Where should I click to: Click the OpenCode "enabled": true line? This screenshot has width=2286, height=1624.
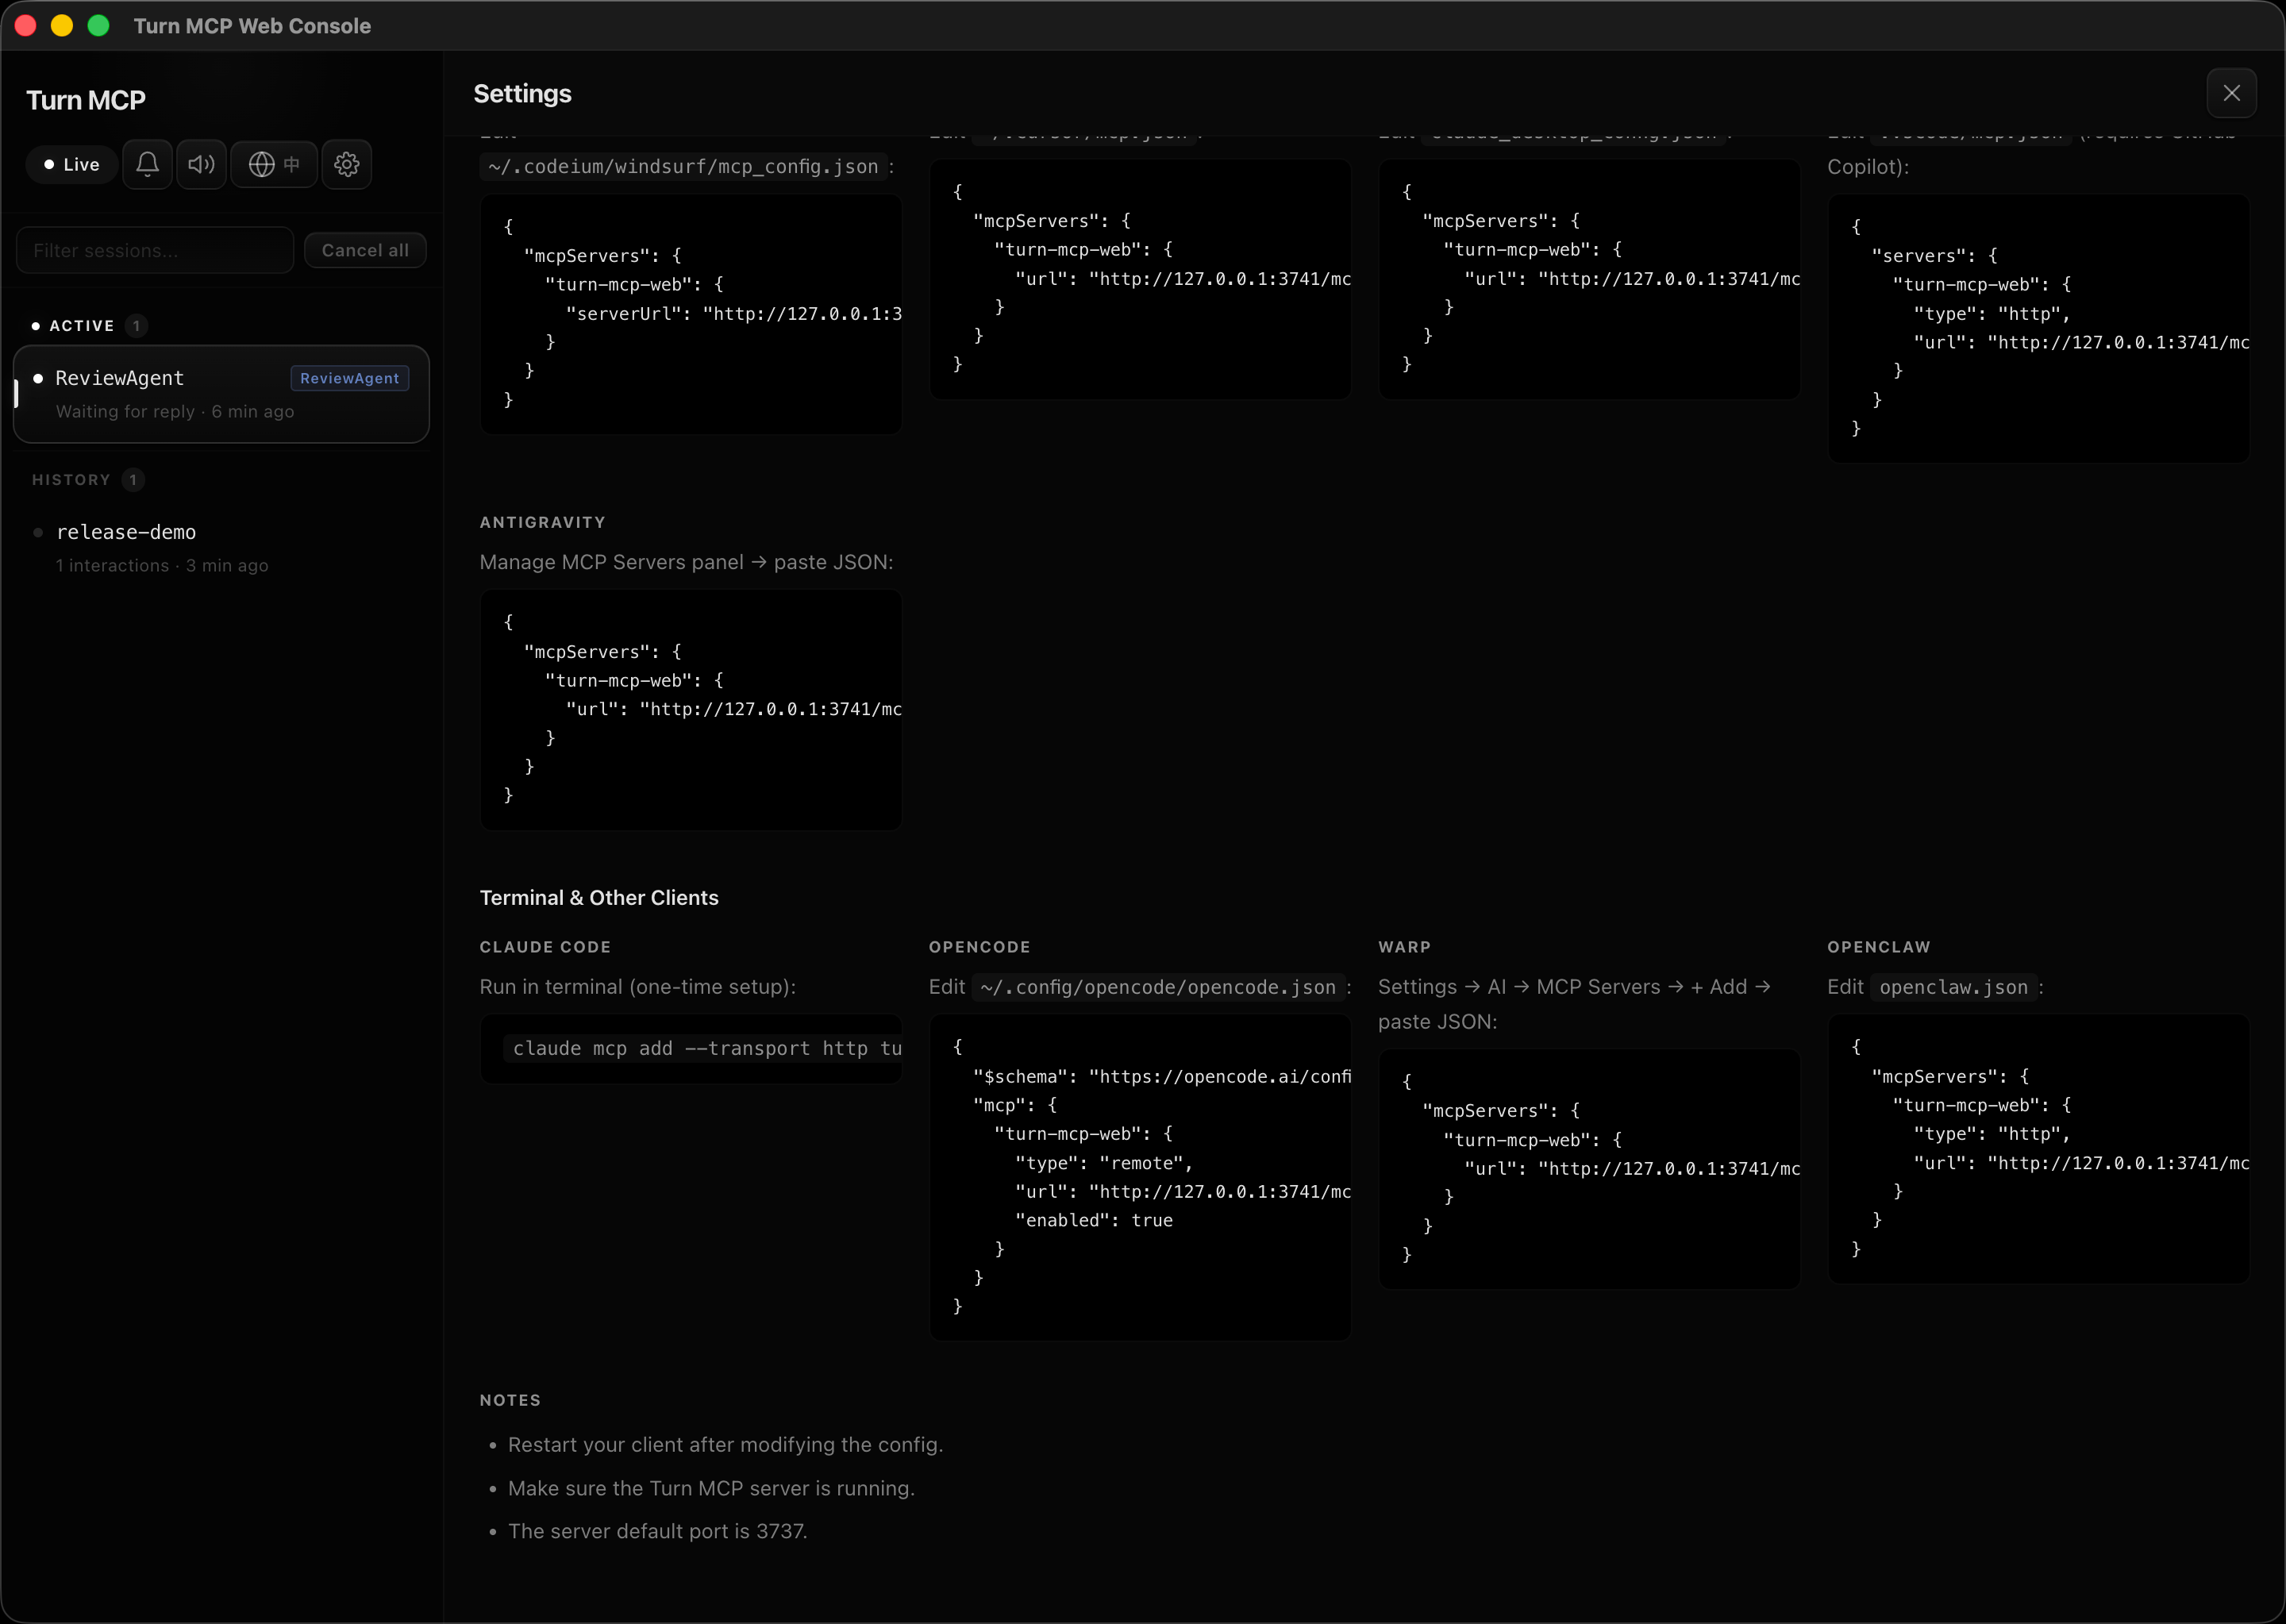1093,1220
